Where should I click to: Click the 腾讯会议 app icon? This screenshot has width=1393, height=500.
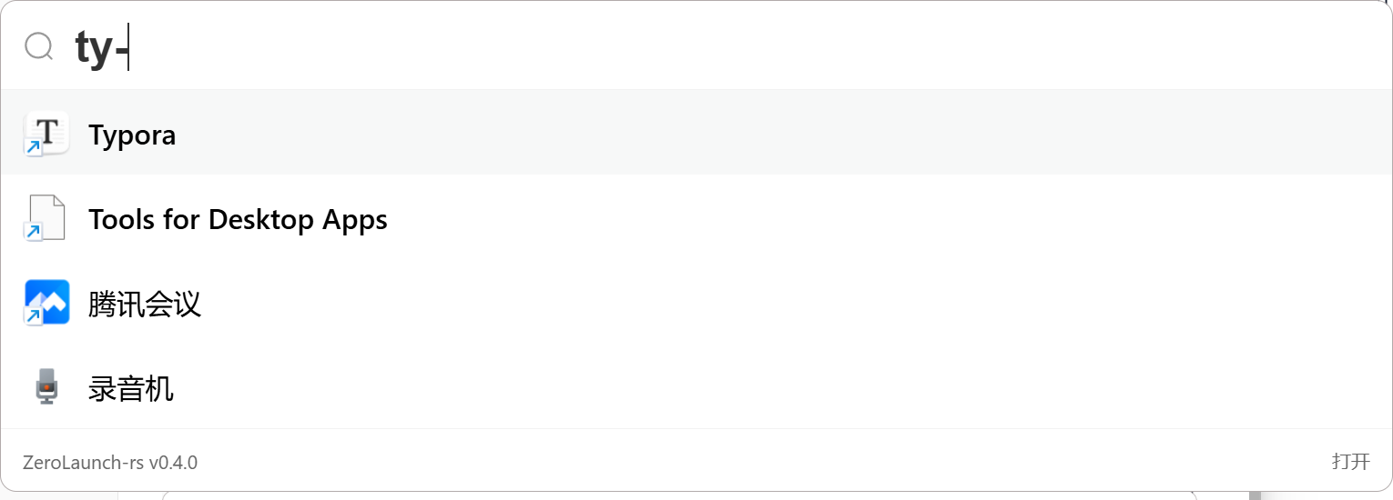point(47,302)
